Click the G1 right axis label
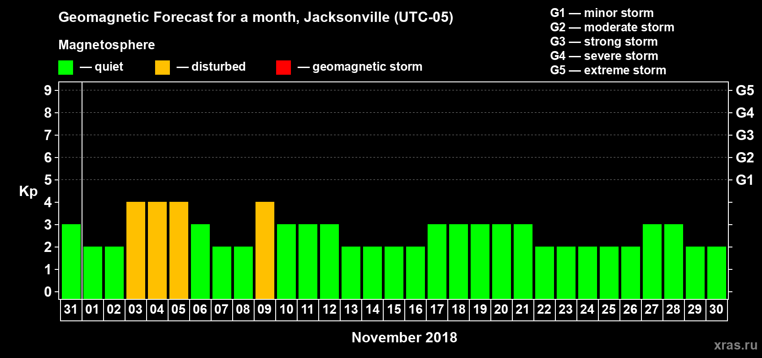Screen dimensions: 762x358 click(745, 180)
